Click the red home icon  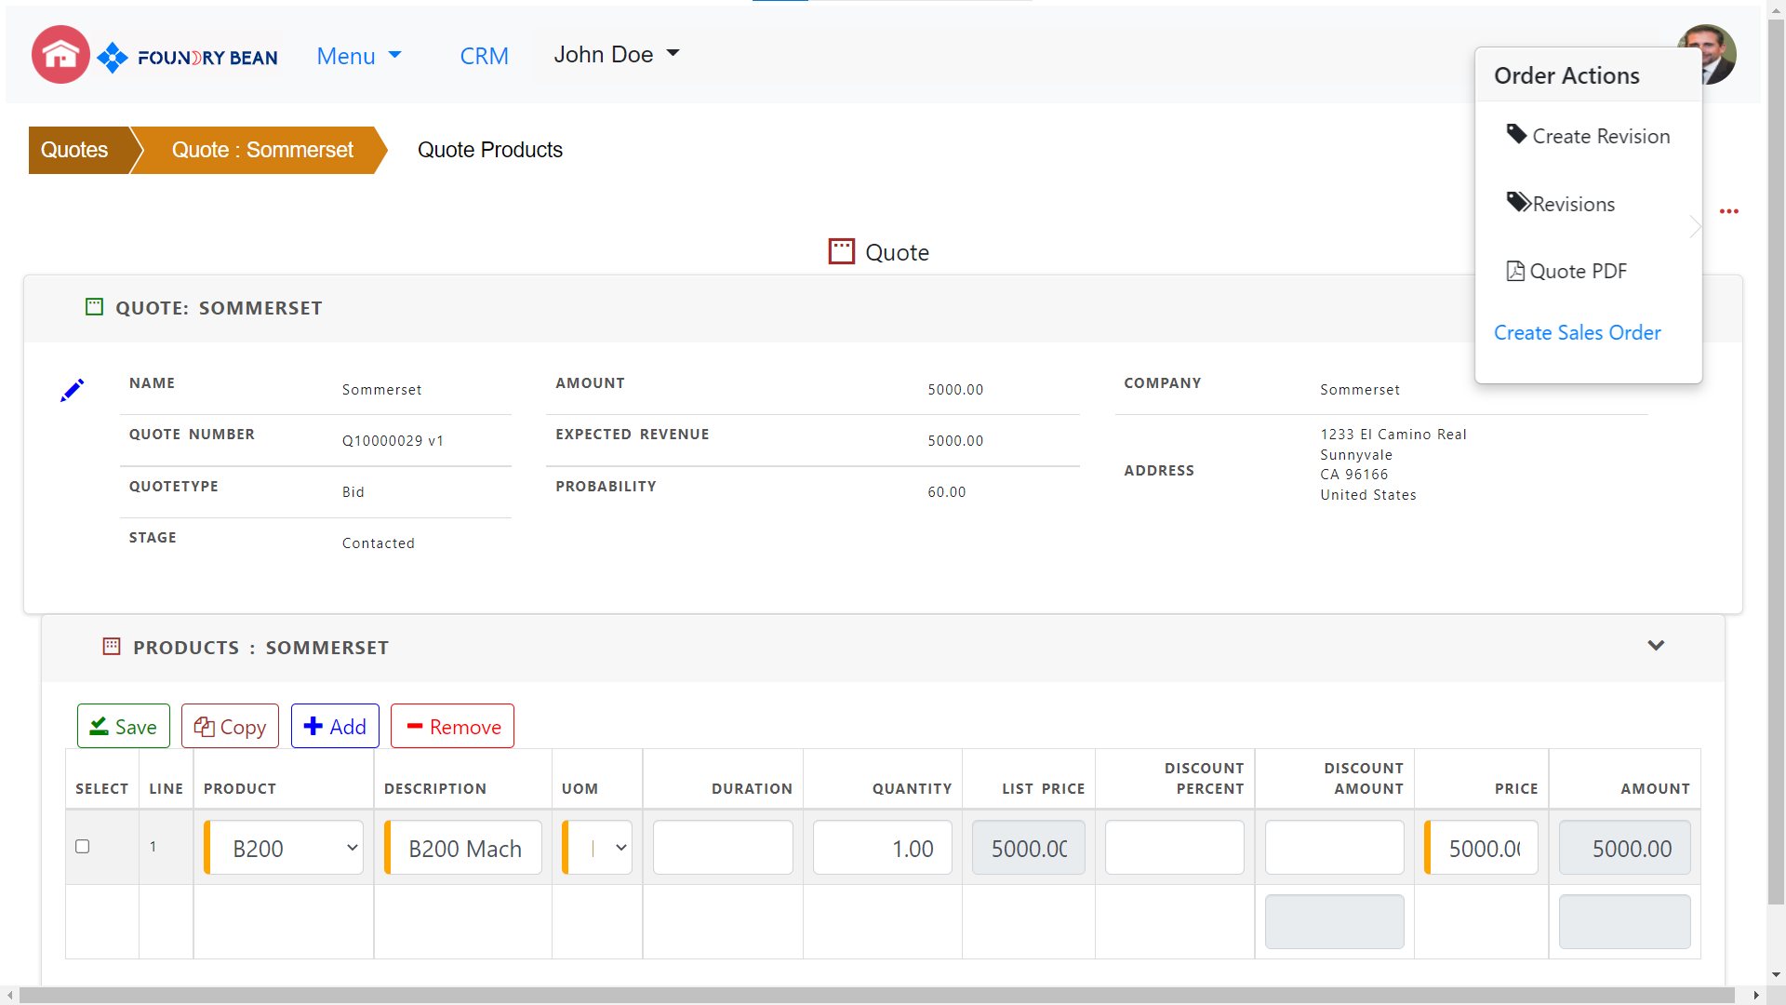[x=60, y=55]
